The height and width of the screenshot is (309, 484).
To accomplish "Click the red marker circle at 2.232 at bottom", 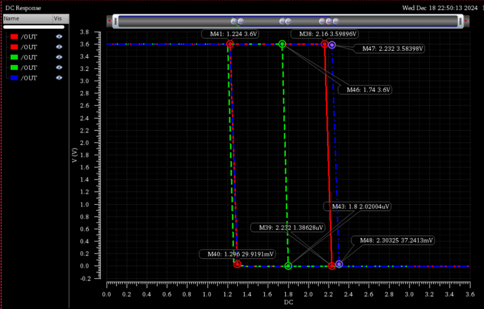I will pos(332,266).
